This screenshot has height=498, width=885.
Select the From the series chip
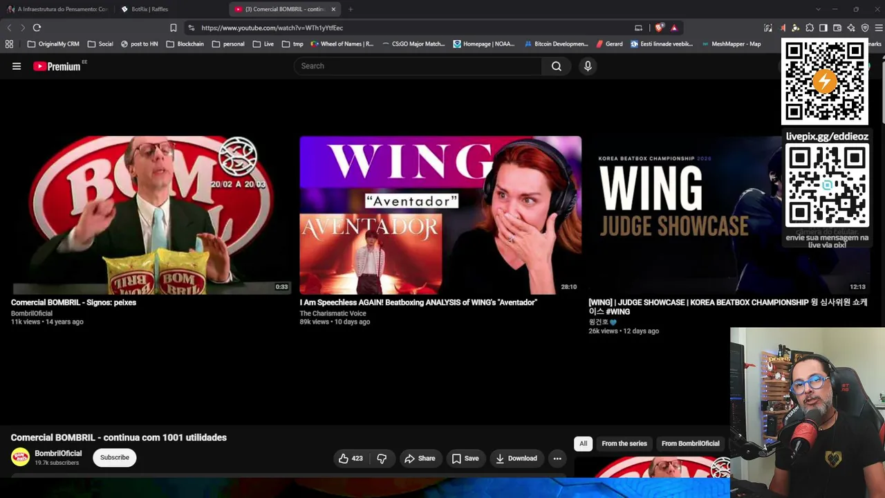[624, 443]
